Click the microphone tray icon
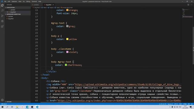The height and width of the screenshot is (109, 194). (172, 107)
